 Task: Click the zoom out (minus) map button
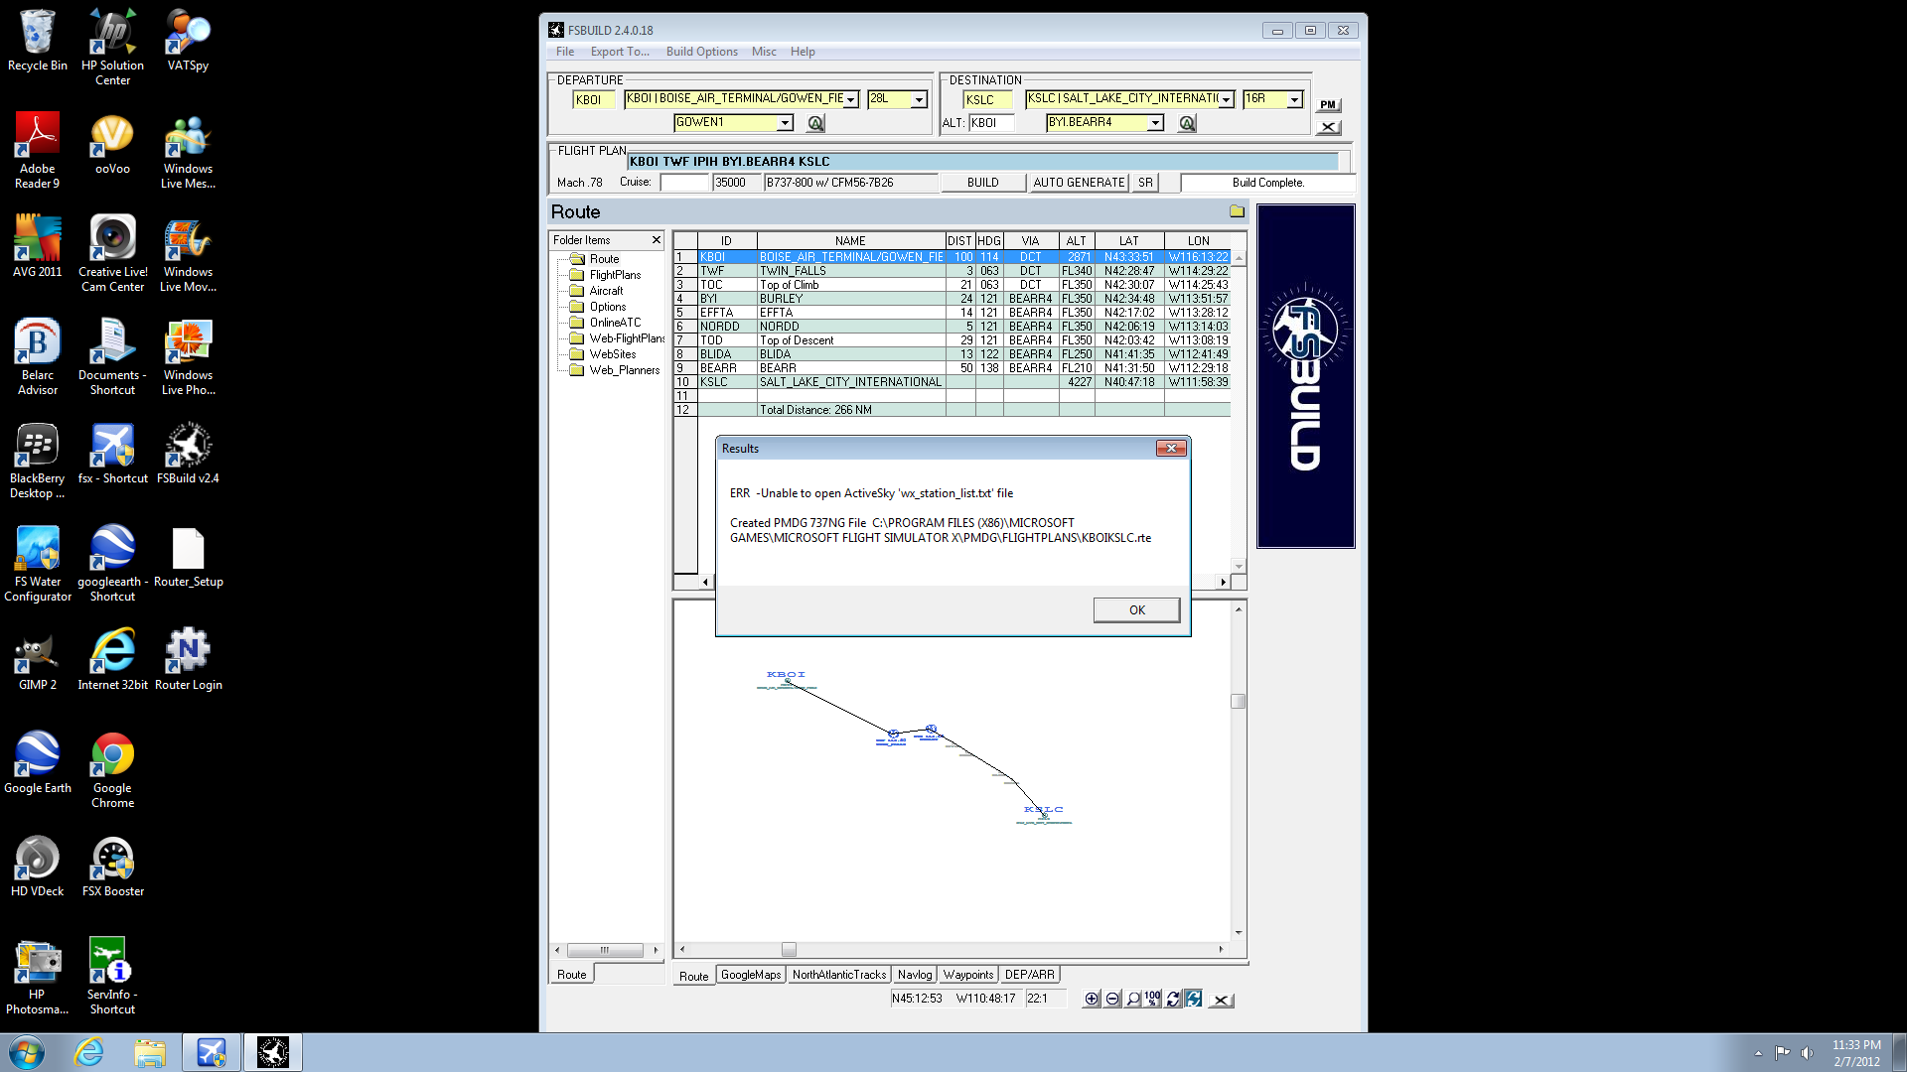(1112, 1000)
